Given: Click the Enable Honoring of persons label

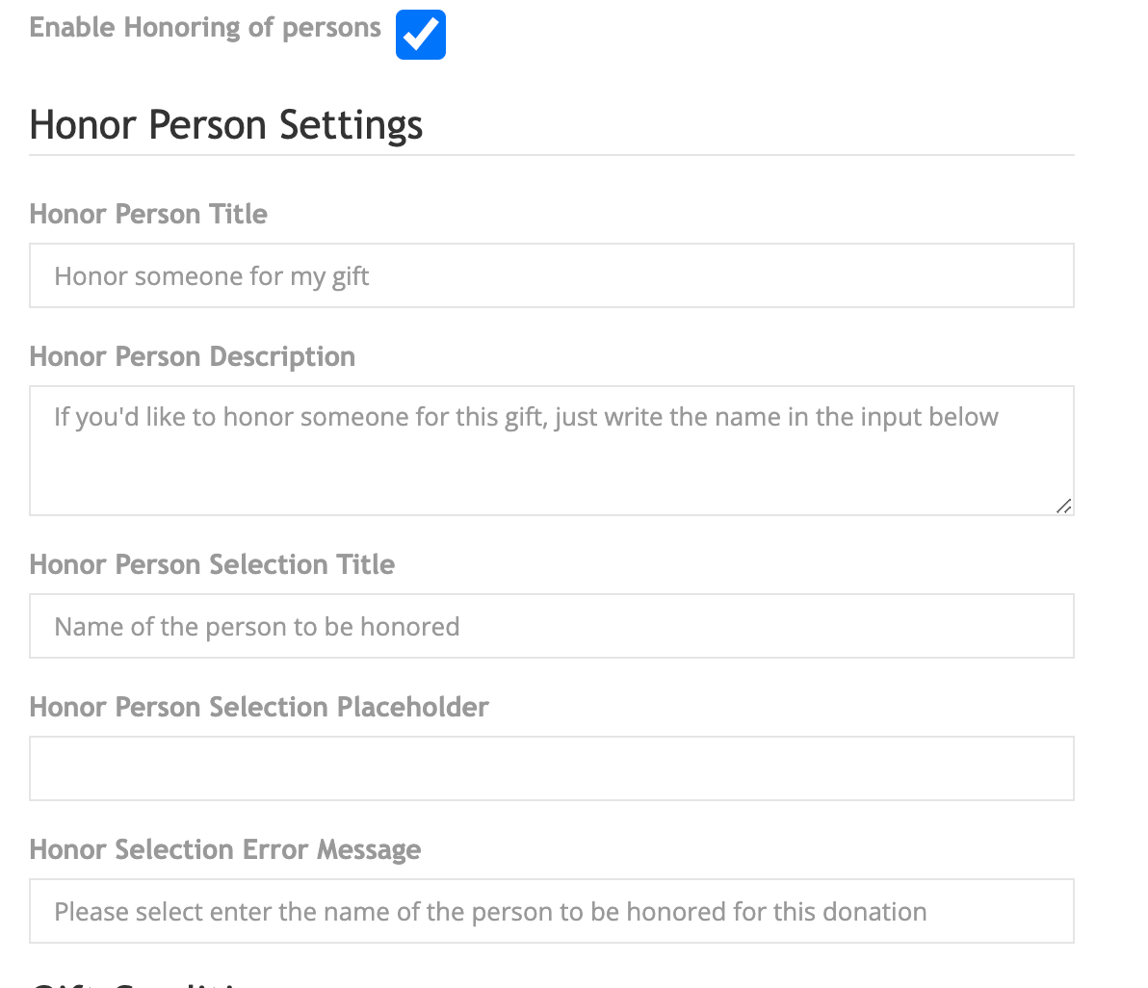Looking at the screenshot, I should [205, 28].
